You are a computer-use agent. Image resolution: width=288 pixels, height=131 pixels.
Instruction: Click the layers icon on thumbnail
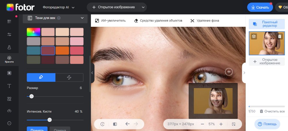click(254, 36)
